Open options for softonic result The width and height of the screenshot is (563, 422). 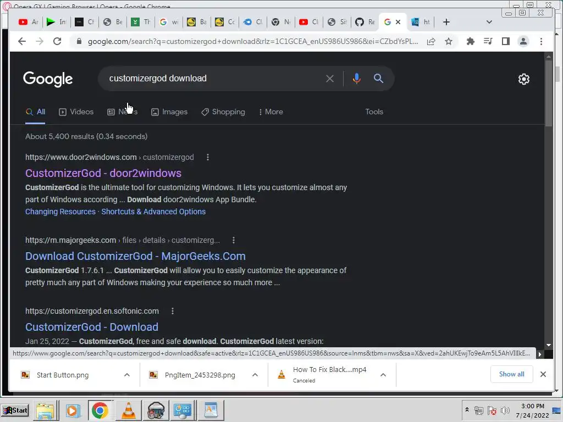tap(173, 311)
